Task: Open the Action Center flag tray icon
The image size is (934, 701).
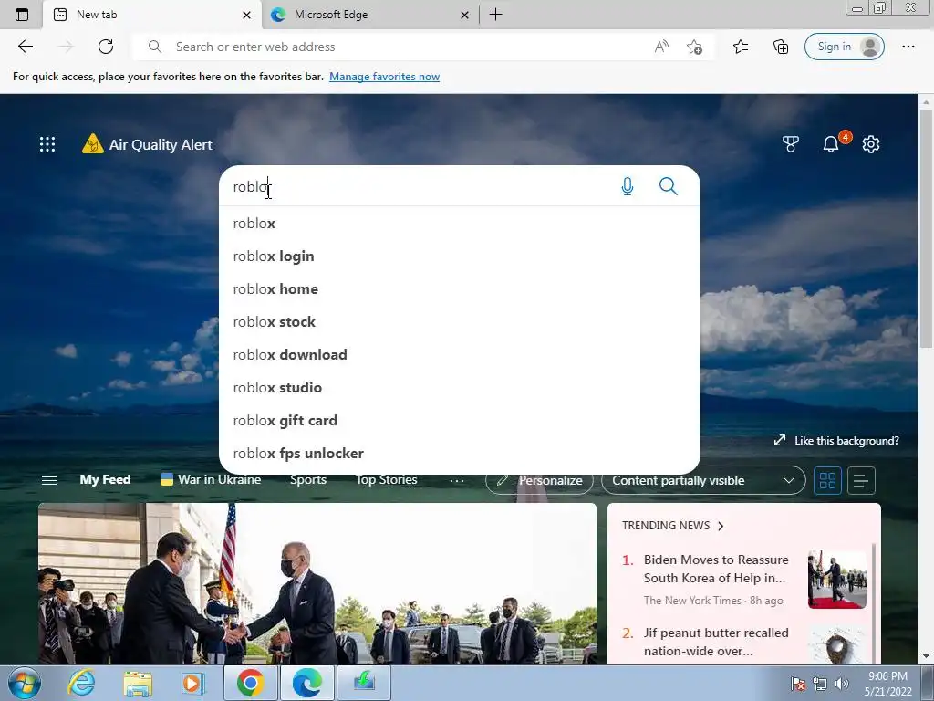Action: coord(798,683)
